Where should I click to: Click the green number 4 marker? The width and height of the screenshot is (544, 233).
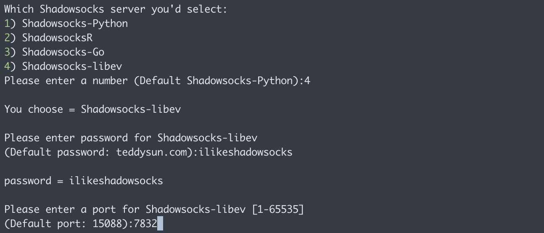pyautogui.click(x=7, y=66)
